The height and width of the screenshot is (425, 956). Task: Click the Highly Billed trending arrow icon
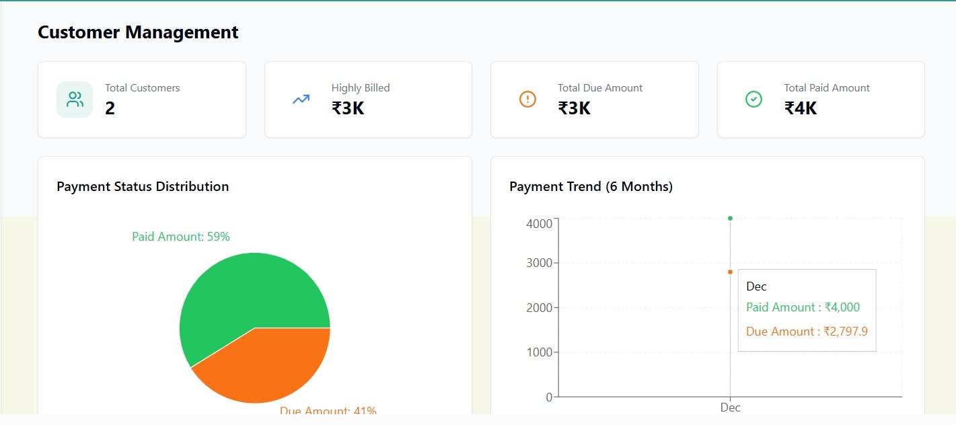point(301,100)
